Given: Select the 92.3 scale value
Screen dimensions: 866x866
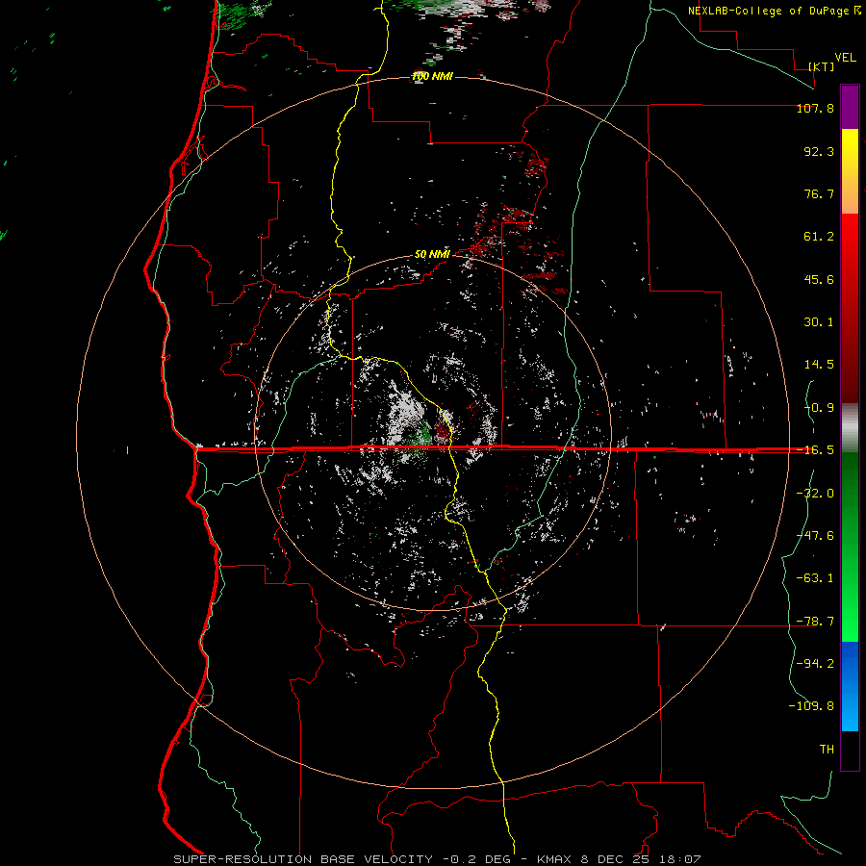Looking at the screenshot, I should 819,151.
